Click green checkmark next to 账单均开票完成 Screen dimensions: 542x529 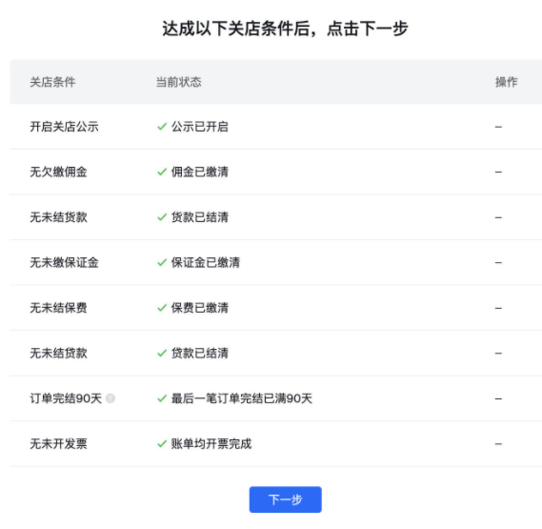tap(162, 444)
